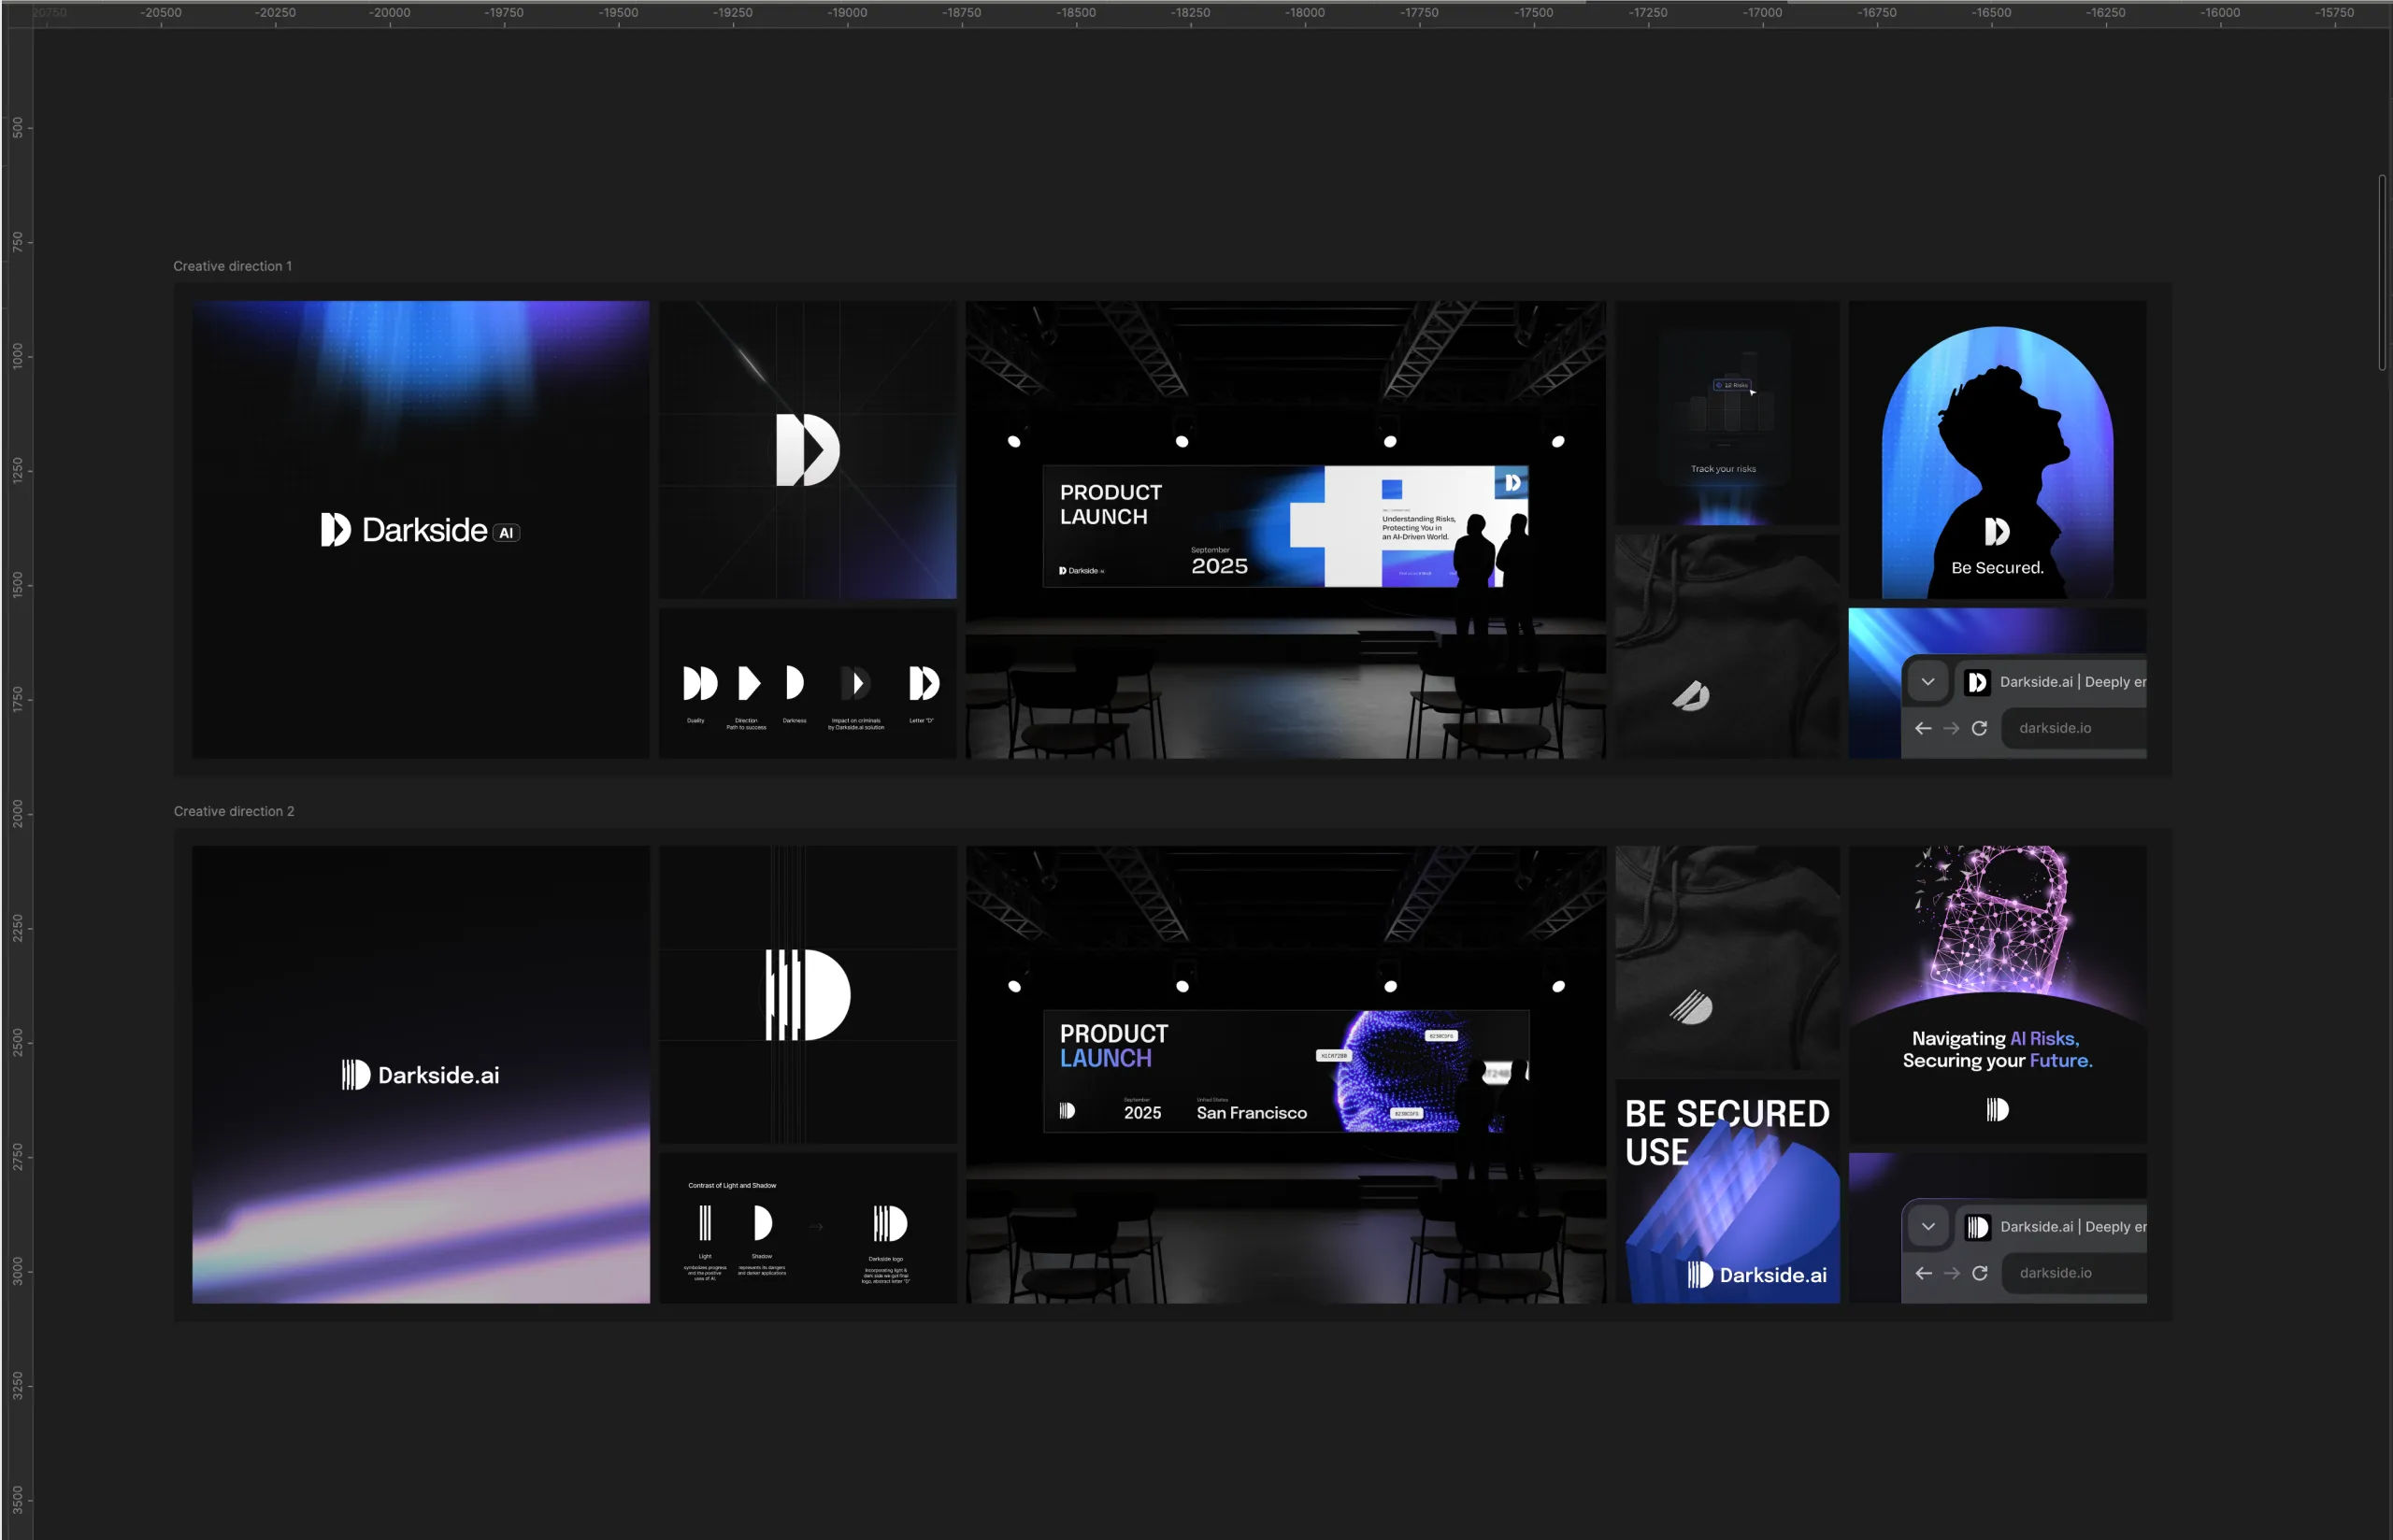The height and width of the screenshot is (1540, 2393).
Task: Select the embroidered logo on Creative direction 1 hoodie
Action: [1691, 695]
